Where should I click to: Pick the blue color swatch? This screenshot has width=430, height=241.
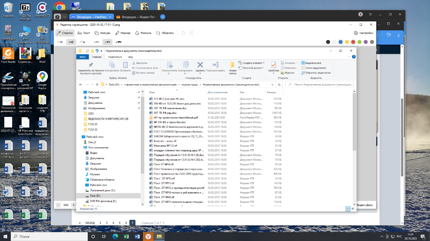[x=340, y=42]
